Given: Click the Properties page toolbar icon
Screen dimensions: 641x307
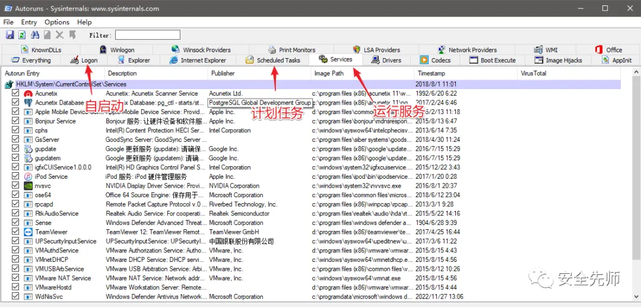Looking at the screenshot, I should click(x=47, y=35).
